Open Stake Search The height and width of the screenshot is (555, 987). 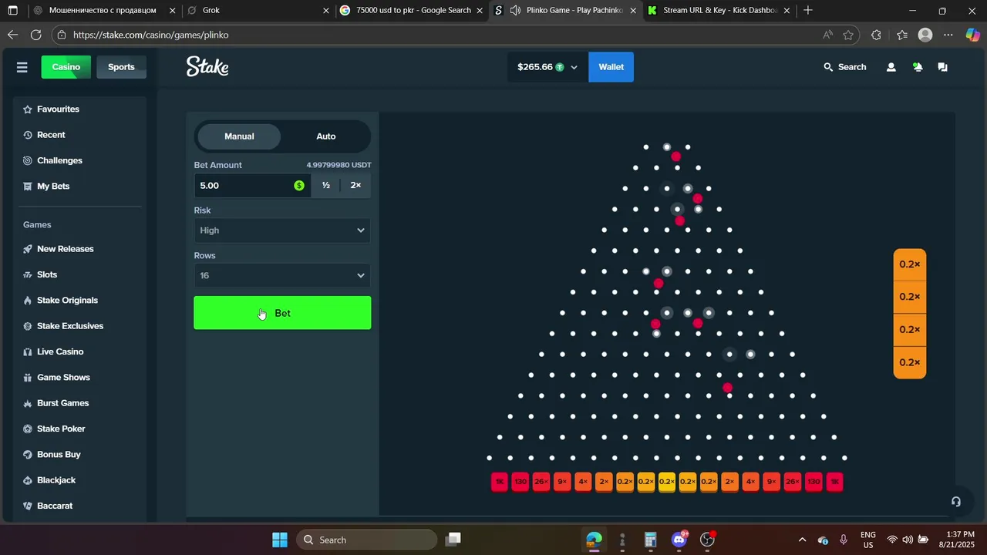coord(845,67)
